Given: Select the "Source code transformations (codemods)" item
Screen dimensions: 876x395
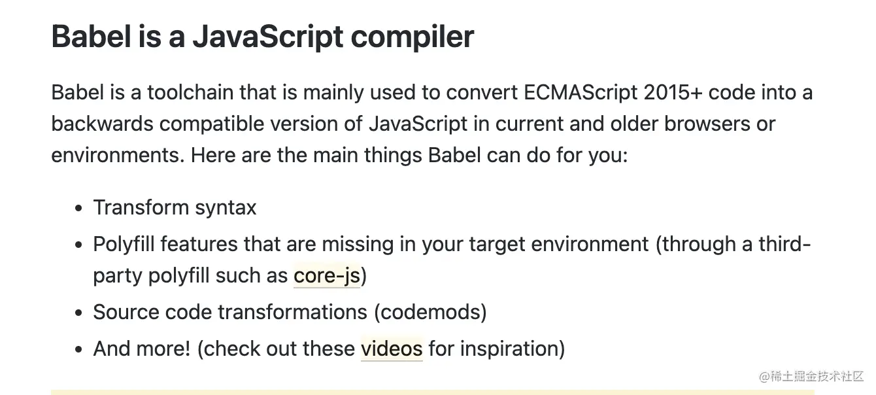Looking at the screenshot, I should click(x=290, y=312).
